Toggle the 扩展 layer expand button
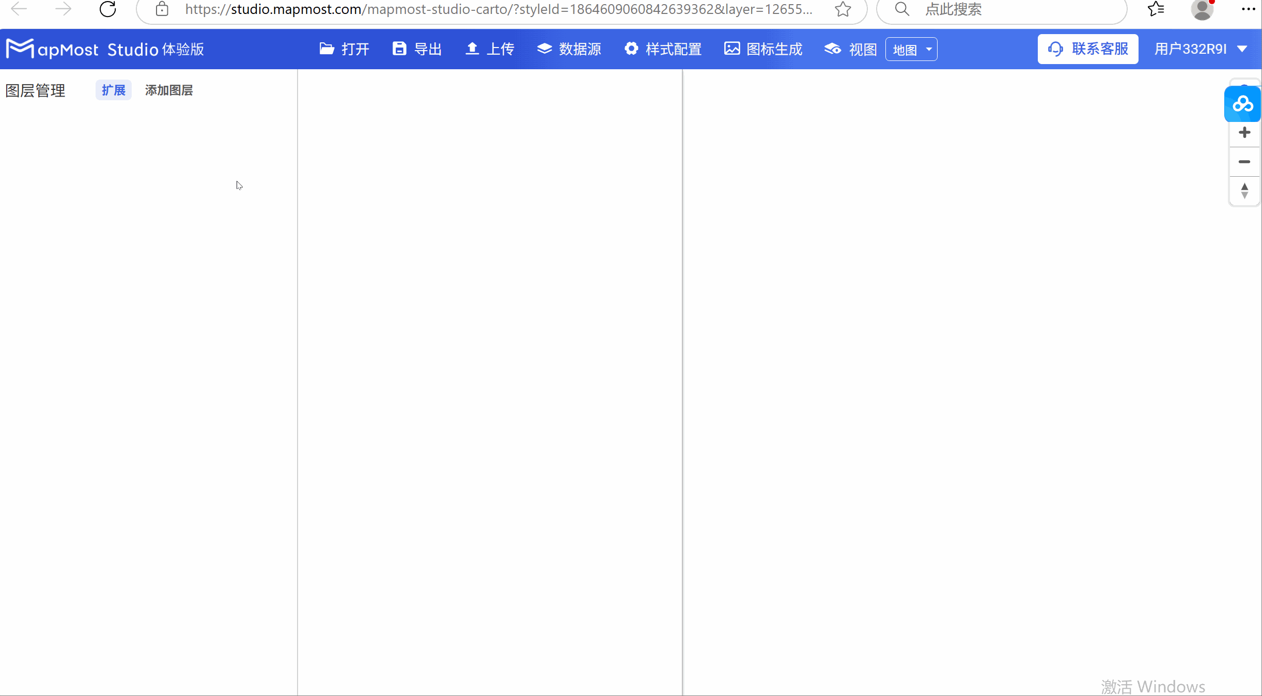This screenshot has width=1262, height=696. click(x=113, y=90)
